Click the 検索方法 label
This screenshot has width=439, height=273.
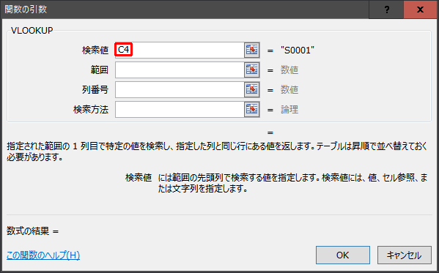point(91,110)
